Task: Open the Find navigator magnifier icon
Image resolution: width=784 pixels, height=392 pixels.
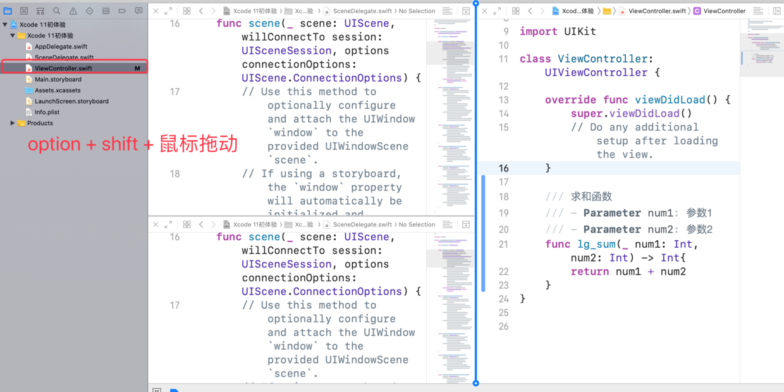Action: coord(57,11)
